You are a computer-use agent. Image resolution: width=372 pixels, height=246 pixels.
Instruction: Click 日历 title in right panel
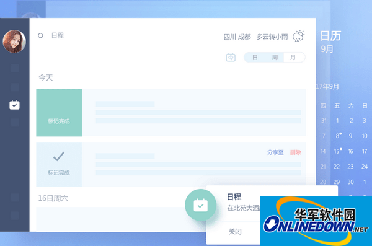click(330, 36)
